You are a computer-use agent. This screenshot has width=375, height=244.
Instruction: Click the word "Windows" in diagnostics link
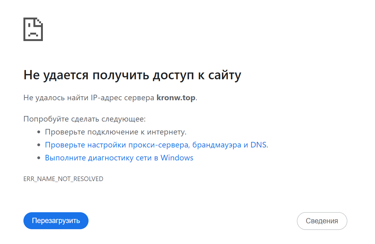[x=177, y=158]
